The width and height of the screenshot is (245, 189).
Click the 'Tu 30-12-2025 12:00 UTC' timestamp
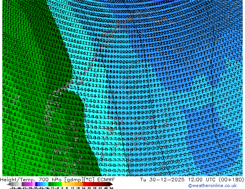pyautogui.click(x=178, y=180)
